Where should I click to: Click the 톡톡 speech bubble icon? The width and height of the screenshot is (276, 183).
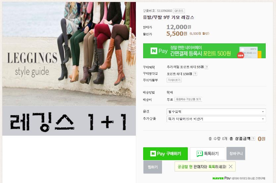[199, 154]
